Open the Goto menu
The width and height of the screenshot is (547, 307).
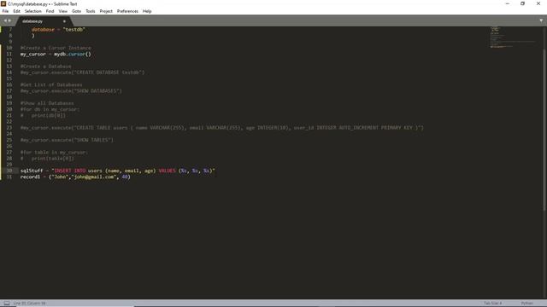click(x=76, y=11)
